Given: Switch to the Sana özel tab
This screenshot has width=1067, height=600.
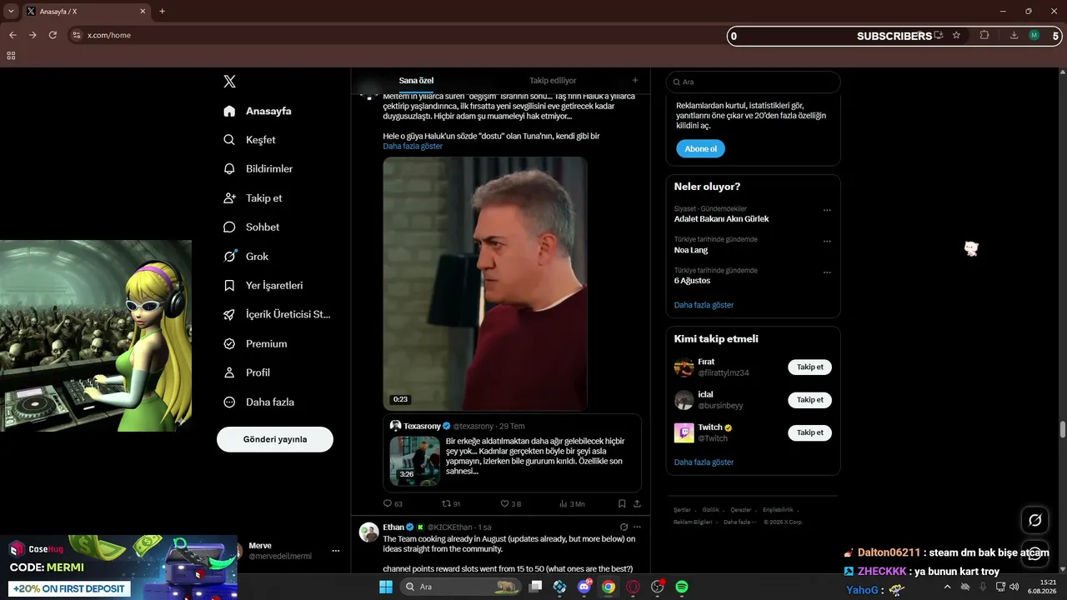Looking at the screenshot, I should [x=416, y=81].
